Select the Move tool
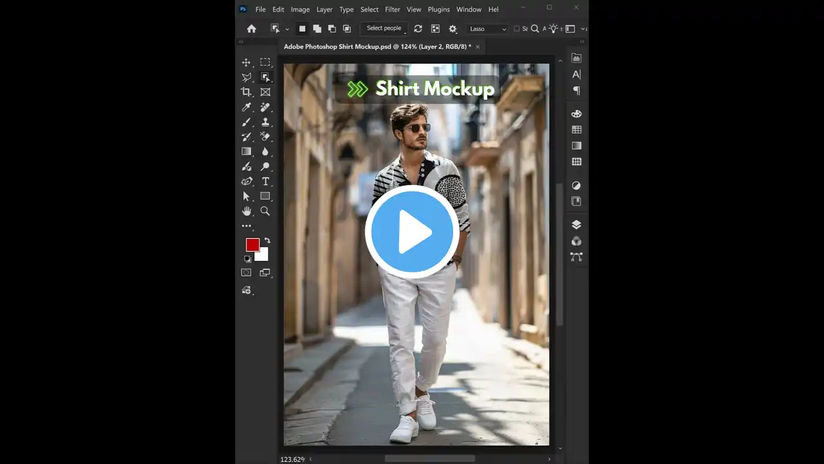 point(246,63)
